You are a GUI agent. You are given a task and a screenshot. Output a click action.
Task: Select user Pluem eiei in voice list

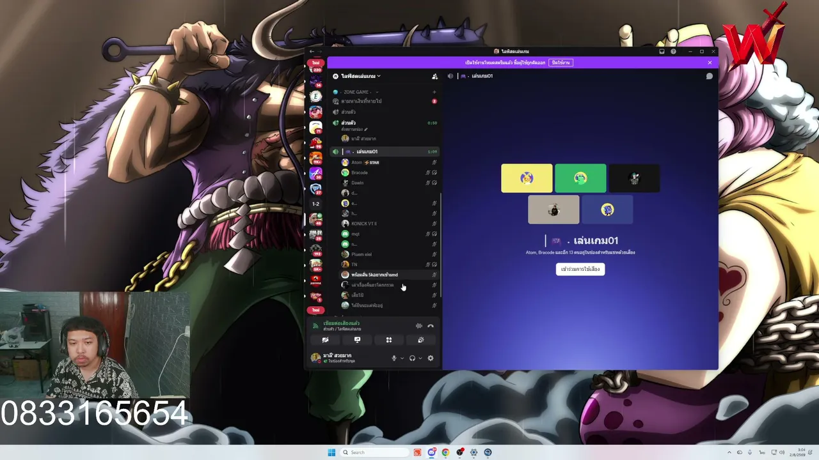click(388, 254)
